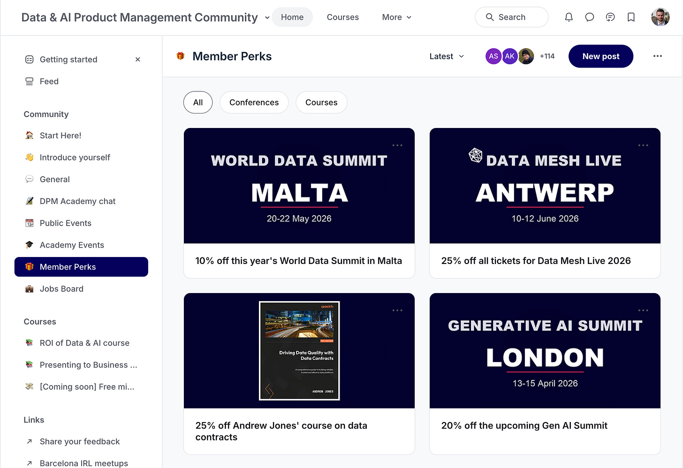683x468 pixels.
Task: Open direct messages chat bubble icon
Action: click(x=590, y=17)
